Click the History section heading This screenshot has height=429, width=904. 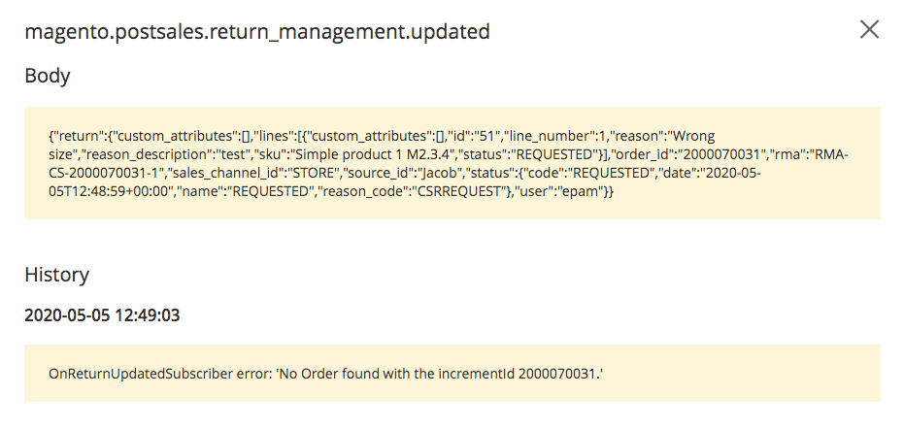[56, 275]
